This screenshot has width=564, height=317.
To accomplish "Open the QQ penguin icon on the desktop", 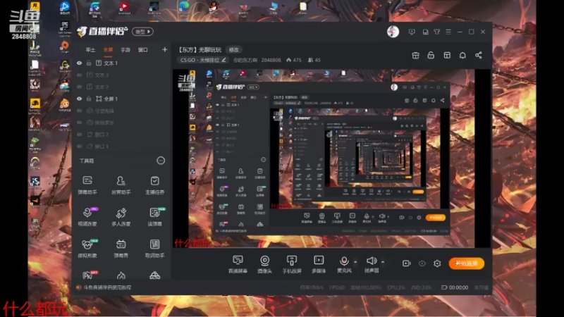I will [x=214, y=6].
